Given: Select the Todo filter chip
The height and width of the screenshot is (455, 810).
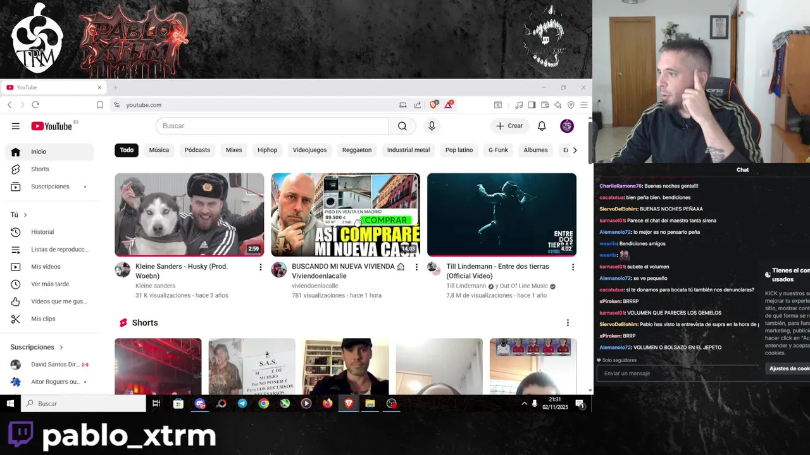Looking at the screenshot, I should click(127, 150).
